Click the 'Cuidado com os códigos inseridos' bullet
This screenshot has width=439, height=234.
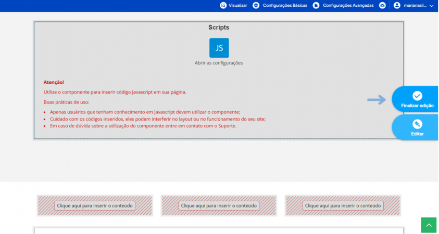[x=158, y=119]
